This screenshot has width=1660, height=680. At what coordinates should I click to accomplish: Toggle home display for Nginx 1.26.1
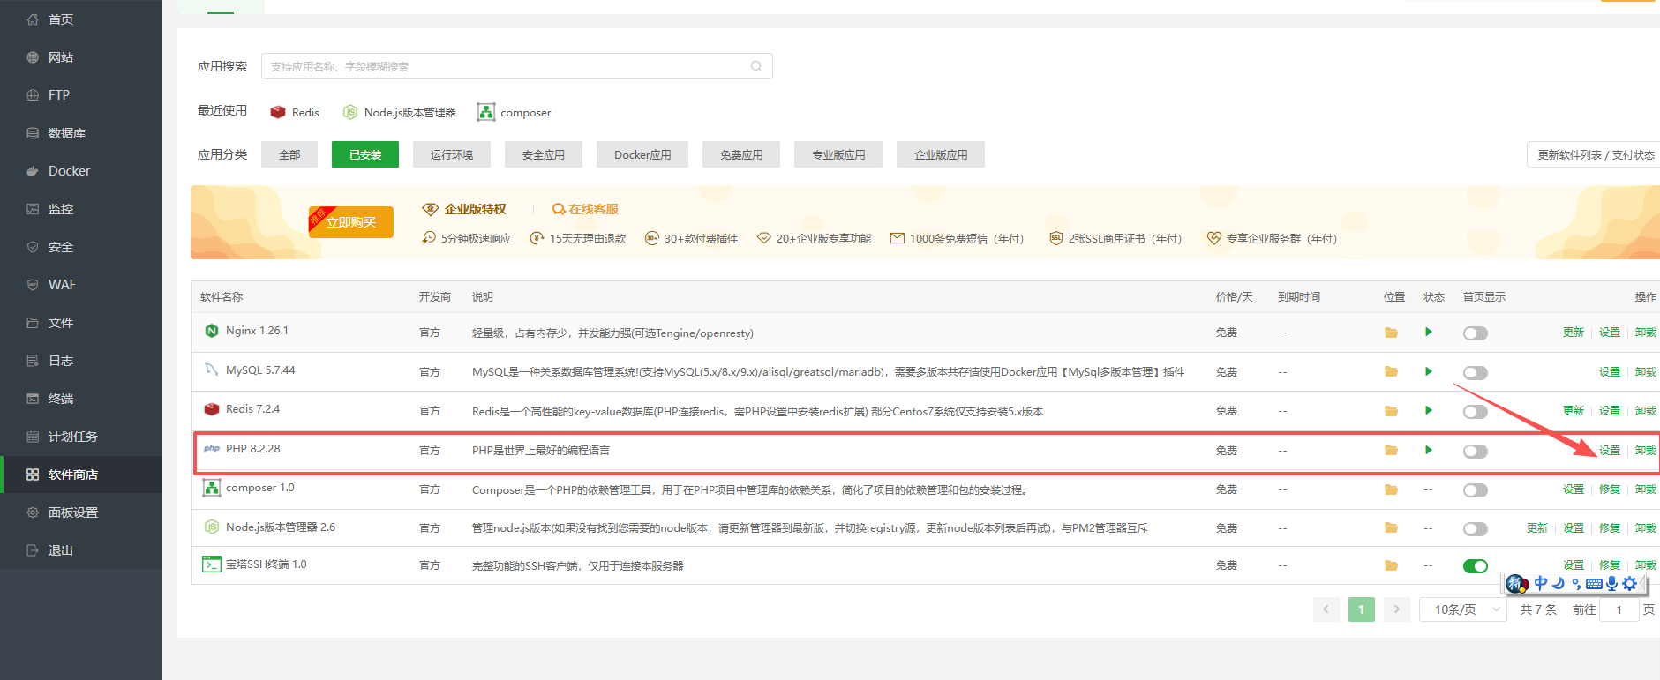(x=1476, y=333)
